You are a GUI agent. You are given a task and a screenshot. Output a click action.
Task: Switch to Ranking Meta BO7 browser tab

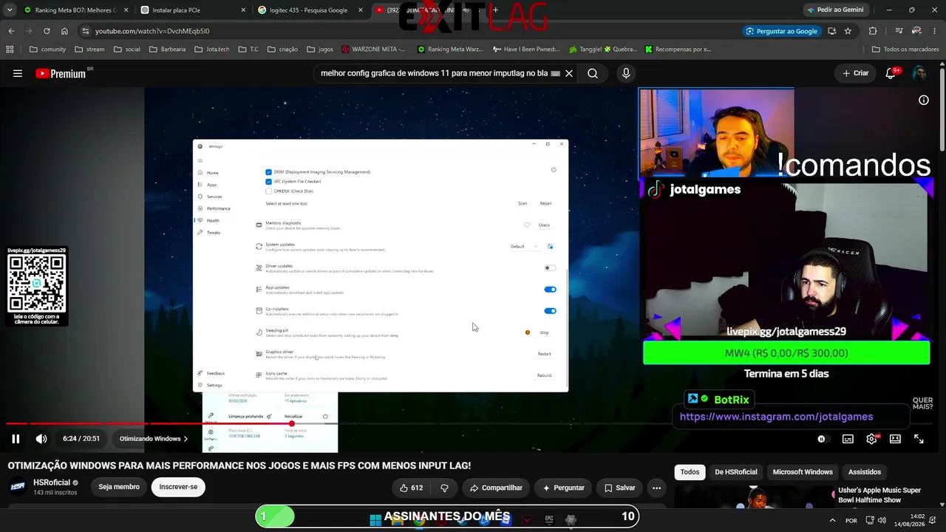pyautogui.click(x=74, y=10)
